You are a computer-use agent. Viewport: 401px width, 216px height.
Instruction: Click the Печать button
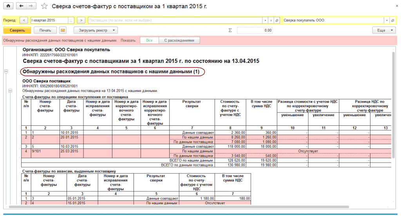click(x=45, y=30)
